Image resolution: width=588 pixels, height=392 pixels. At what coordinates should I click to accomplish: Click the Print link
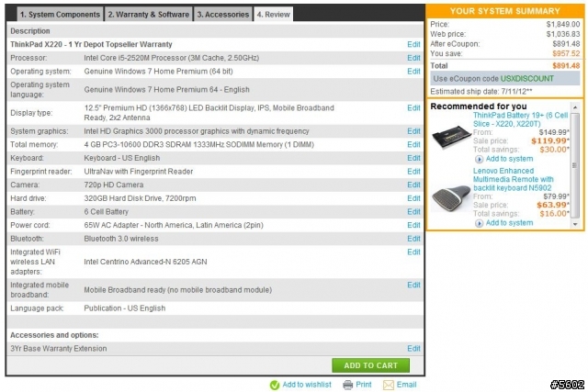tap(364, 385)
